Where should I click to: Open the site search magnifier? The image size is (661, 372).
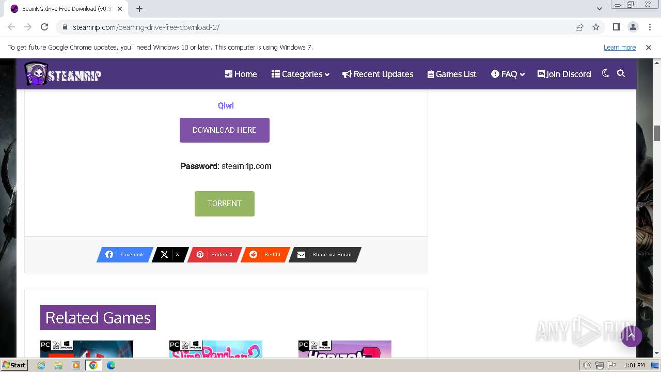pyautogui.click(x=621, y=73)
